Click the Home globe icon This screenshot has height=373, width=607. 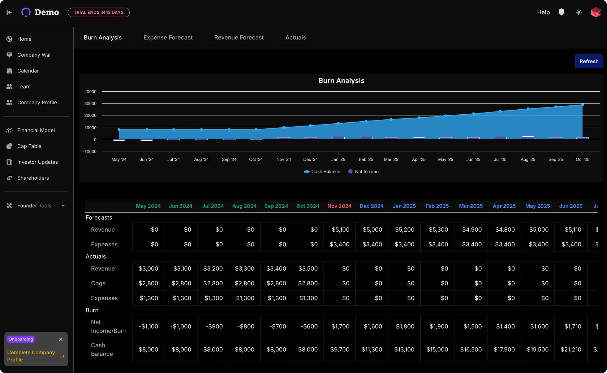click(x=9, y=39)
